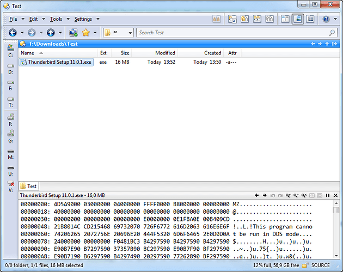Sort by the Name column header
The image size is (343, 272).
[58, 53]
